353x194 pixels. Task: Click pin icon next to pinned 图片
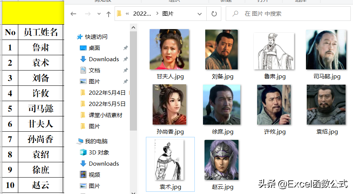tap(126, 81)
